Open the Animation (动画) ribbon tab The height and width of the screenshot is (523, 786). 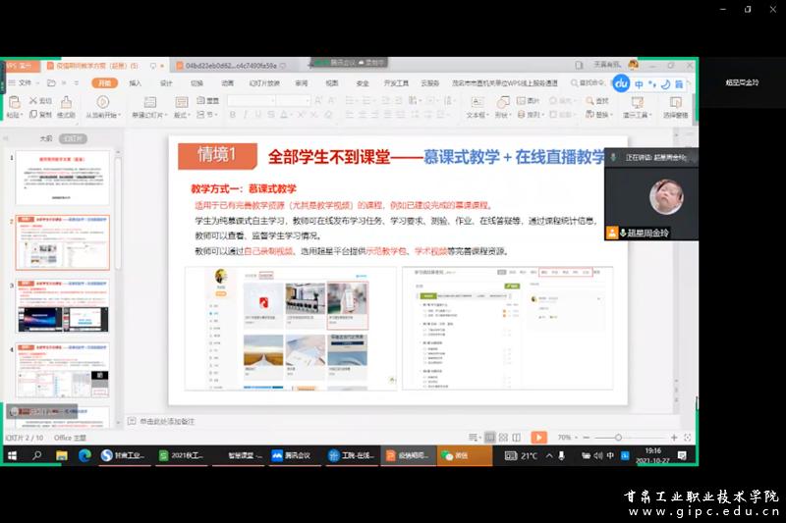227,83
